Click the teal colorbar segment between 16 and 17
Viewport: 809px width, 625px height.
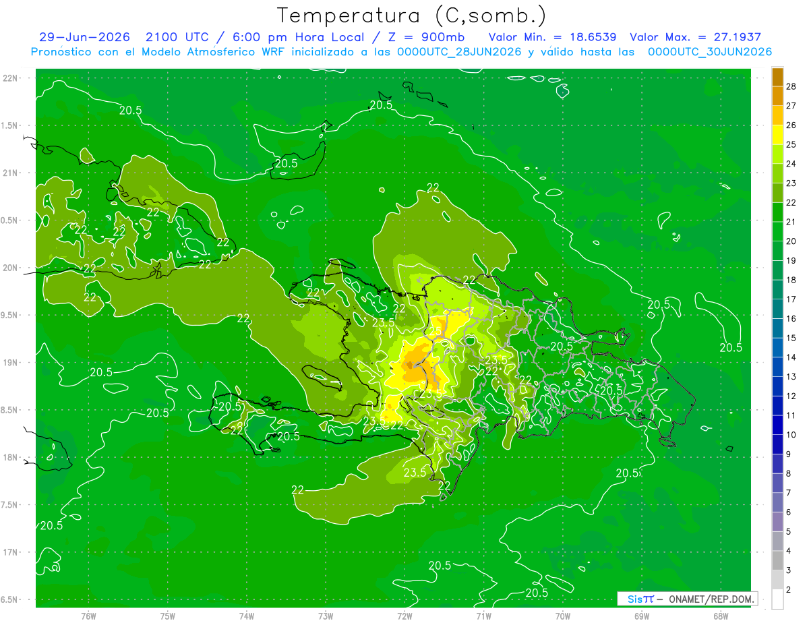pos(777,309)
